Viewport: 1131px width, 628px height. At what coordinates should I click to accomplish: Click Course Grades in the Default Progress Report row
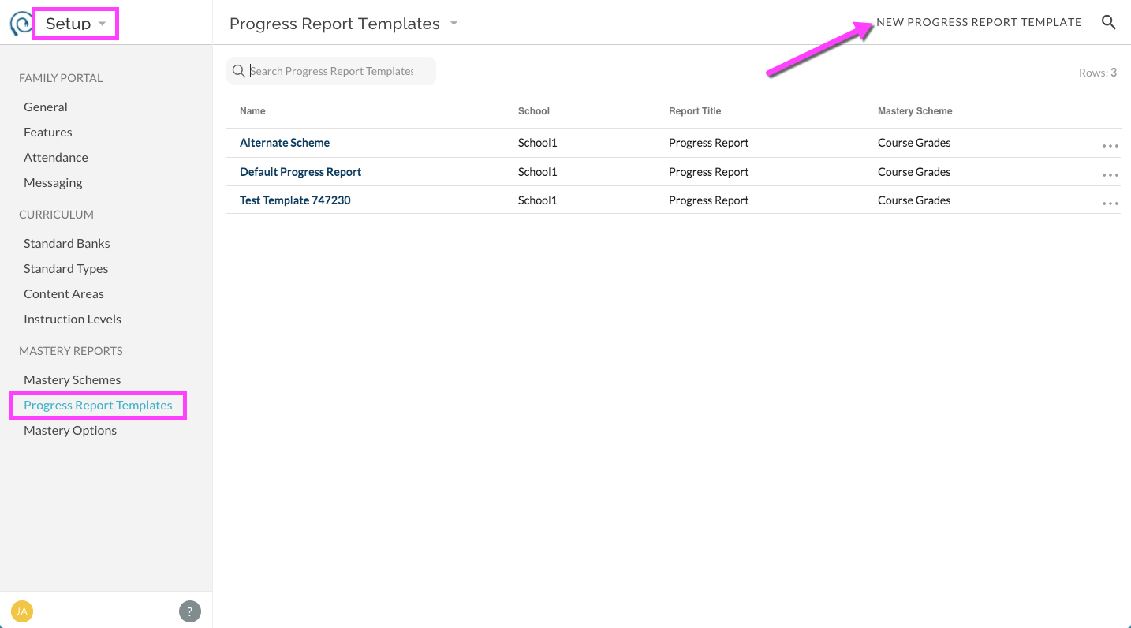click(x=914, y=172)
